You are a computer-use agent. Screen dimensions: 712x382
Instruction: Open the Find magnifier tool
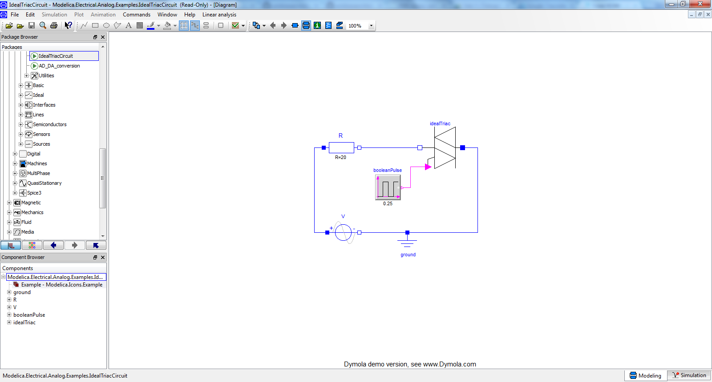[x=43, y=26]
